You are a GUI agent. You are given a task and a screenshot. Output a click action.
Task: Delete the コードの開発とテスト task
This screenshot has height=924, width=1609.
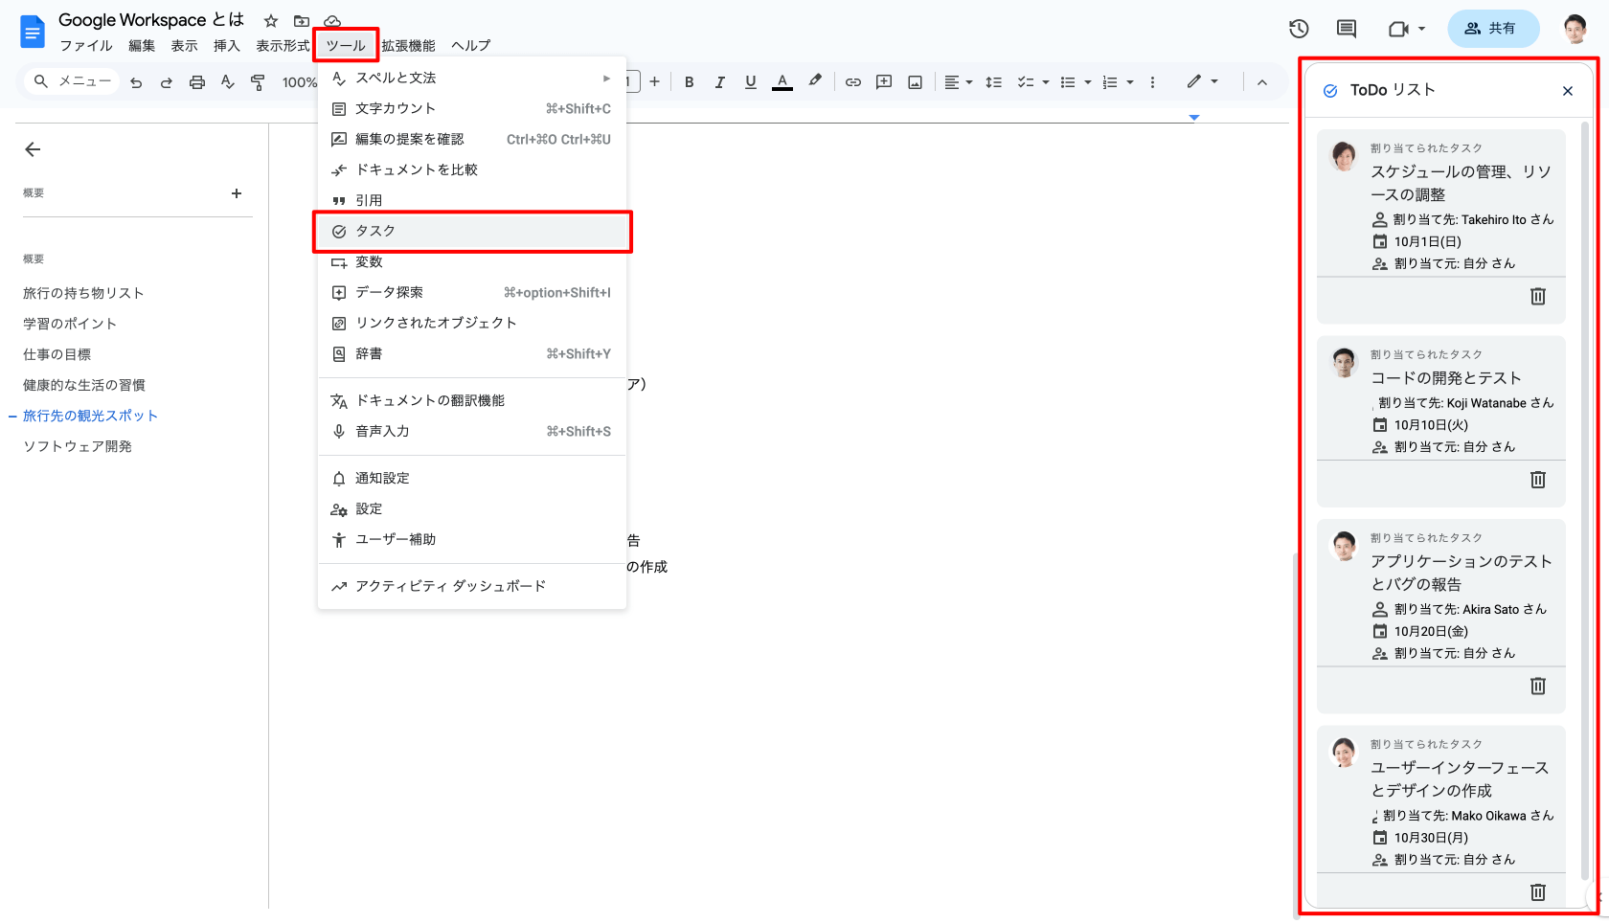click(1538, 480)
